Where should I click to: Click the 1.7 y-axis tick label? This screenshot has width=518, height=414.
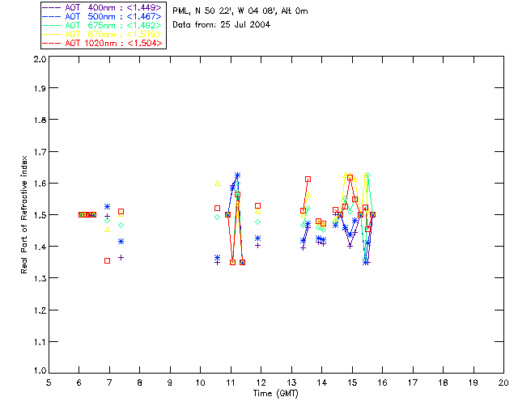click(40, 152)
